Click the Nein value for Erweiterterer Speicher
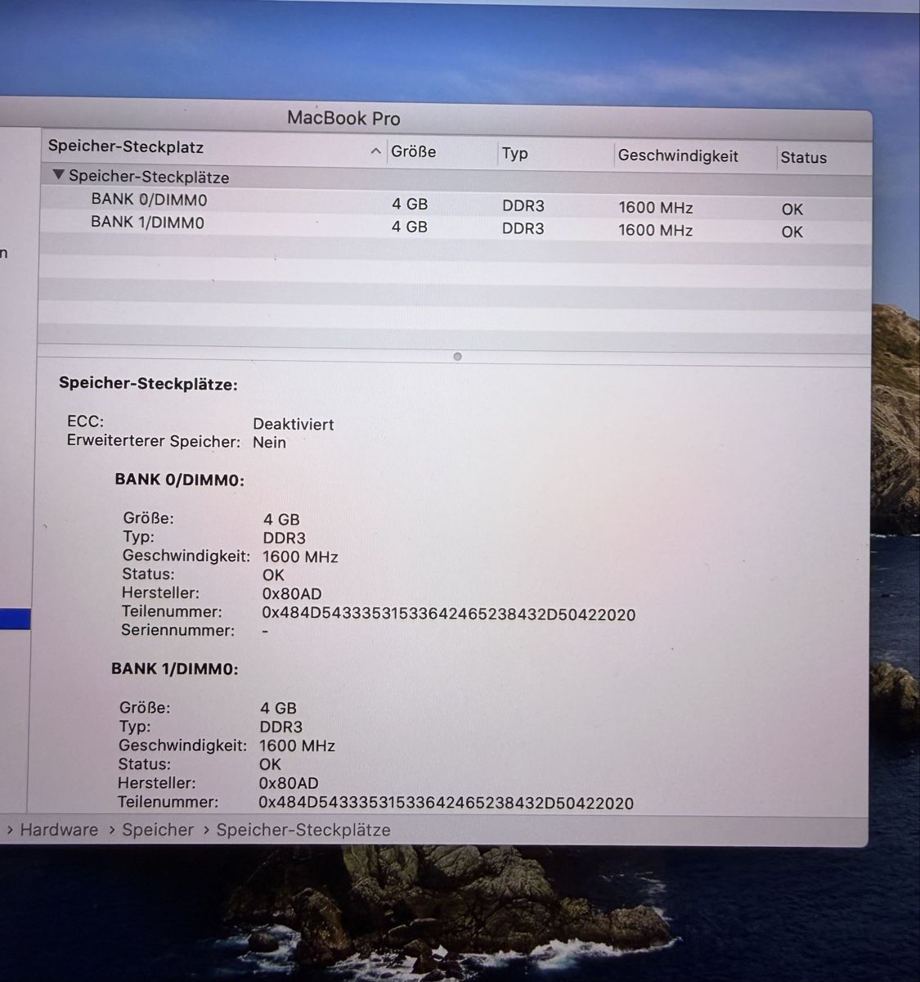This screenshot has height=982, width=920. tap(270, 443)
